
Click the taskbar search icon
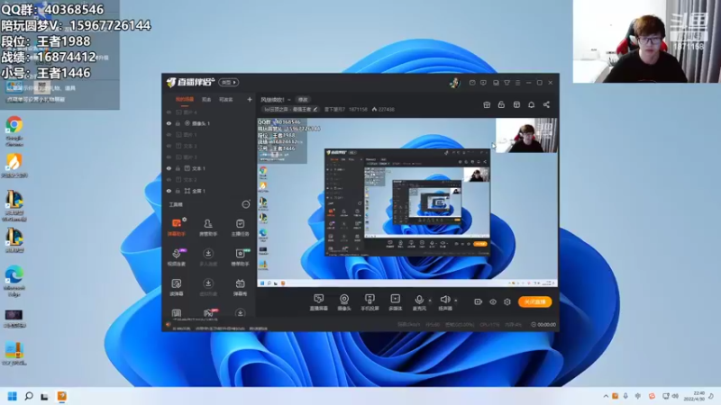[x=29, y=396]
